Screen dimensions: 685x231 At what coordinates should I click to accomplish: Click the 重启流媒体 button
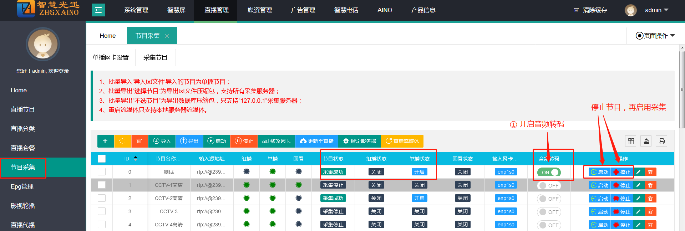(x=402, y=141)
